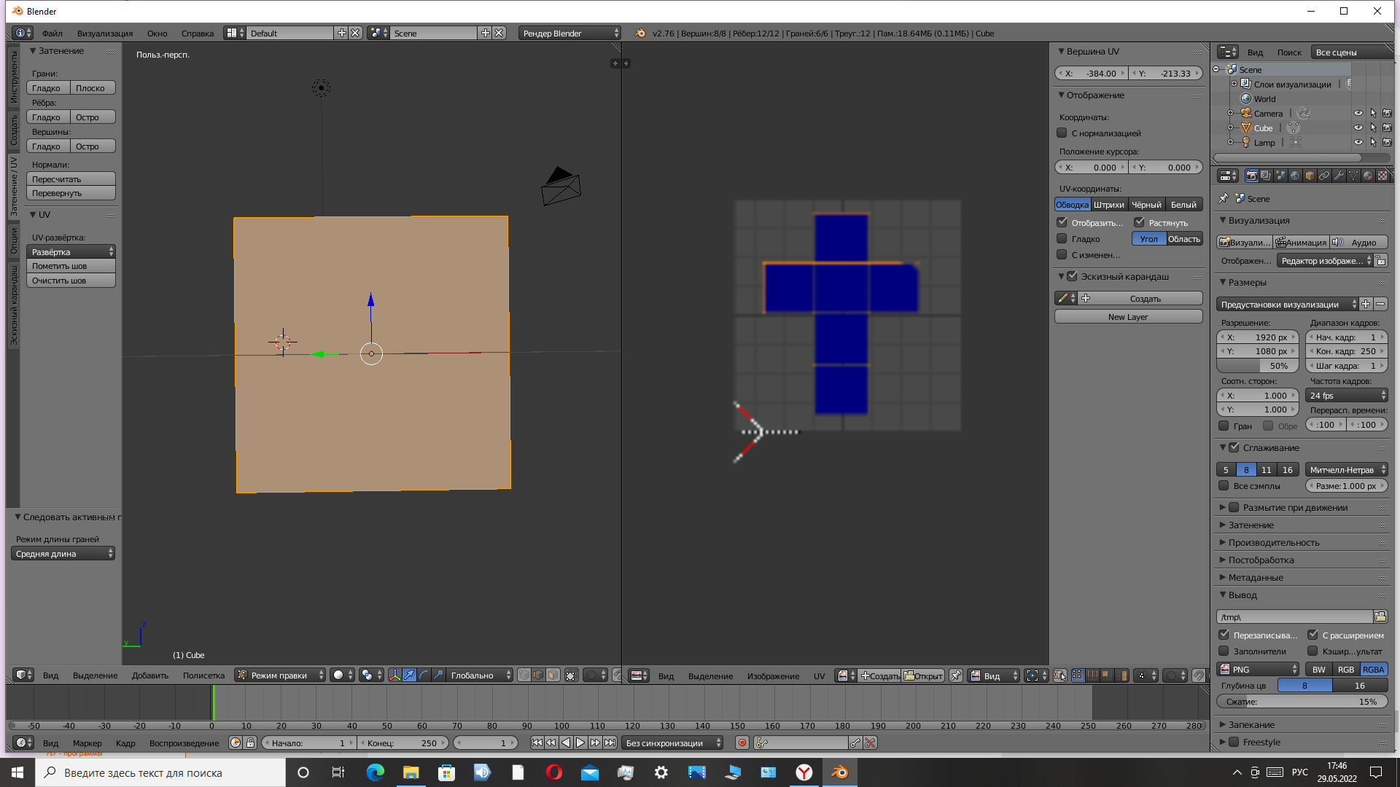Toggle the 3D manipulator axes icon
Image resolution: width=1400 pixels, height=787 pixels.
(x=394, y=676)
